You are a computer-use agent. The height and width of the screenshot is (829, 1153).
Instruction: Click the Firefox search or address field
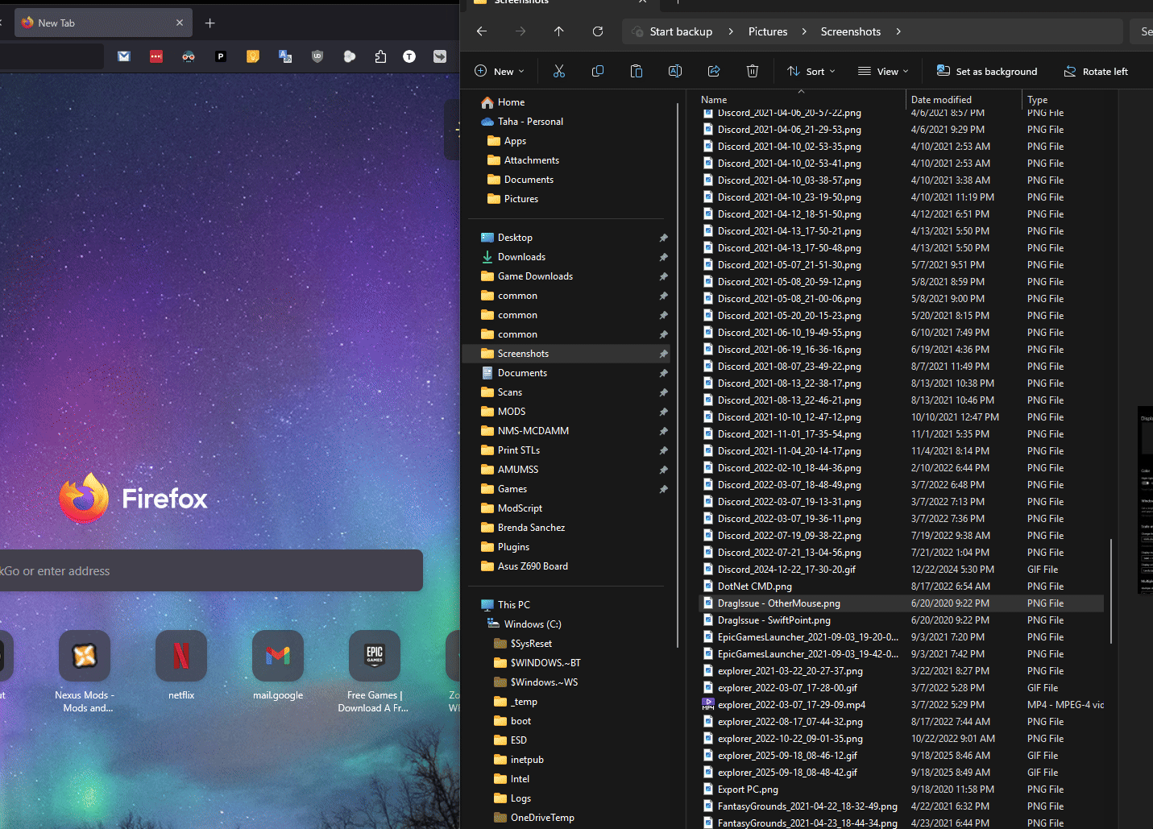[209, 571]
